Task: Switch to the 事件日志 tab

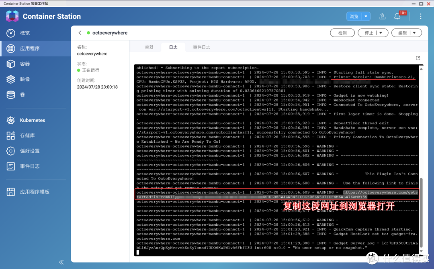Action: [x=201, y=47]
